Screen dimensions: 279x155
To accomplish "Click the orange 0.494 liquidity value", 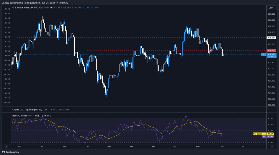I will [x=66, y=110].
